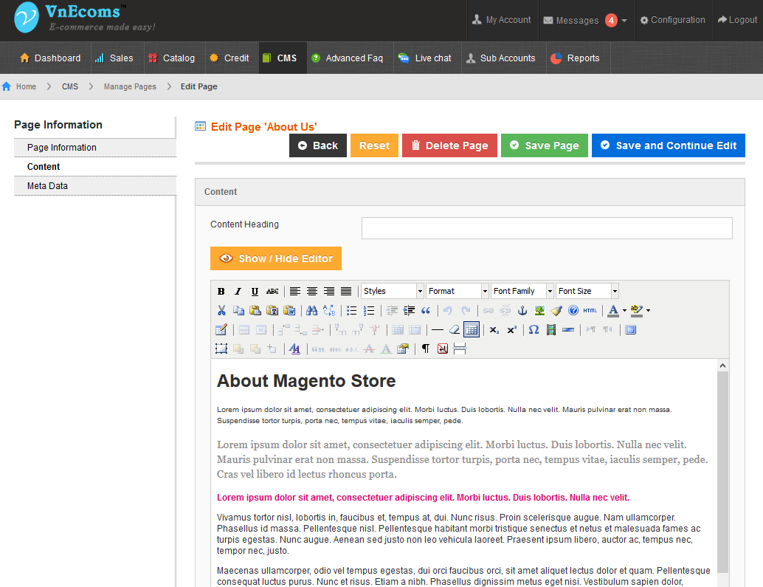This screenshot has height=587, width=763.
Task: Click the Cut scissors icon
Action: click(221, 311)
